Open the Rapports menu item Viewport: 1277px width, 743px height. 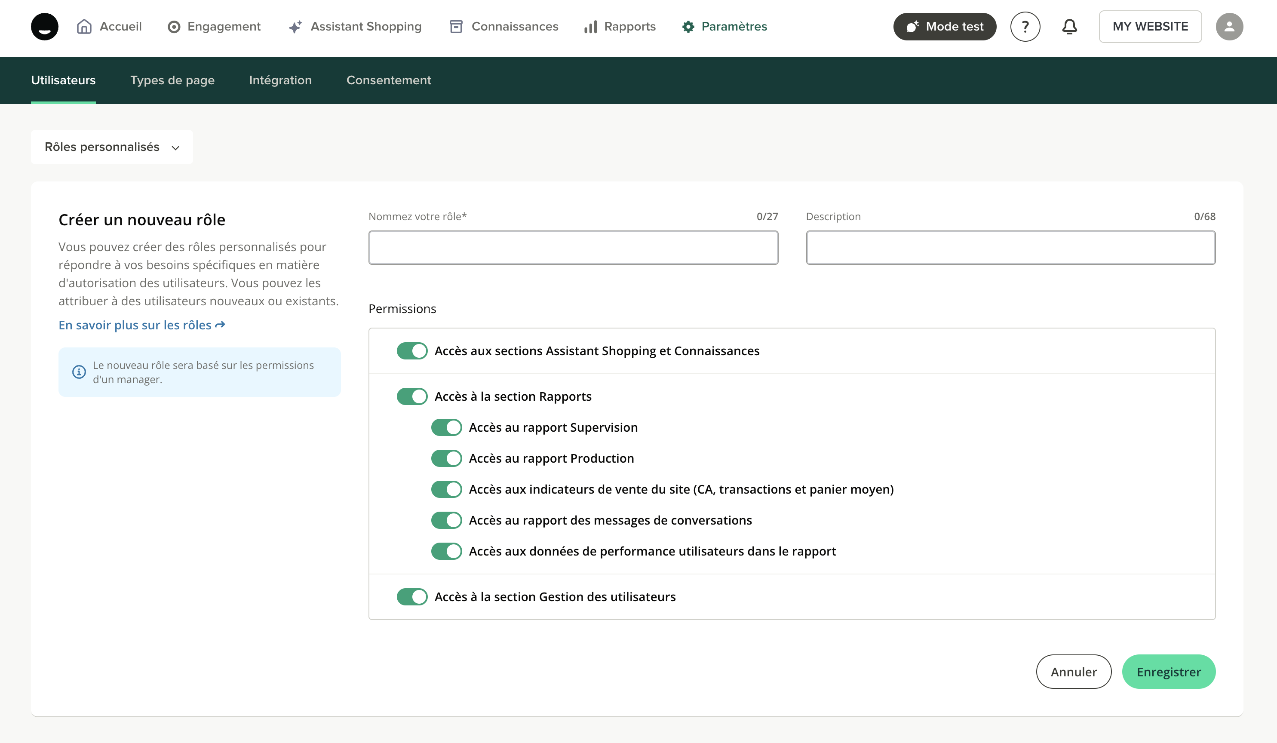point(620,26)
